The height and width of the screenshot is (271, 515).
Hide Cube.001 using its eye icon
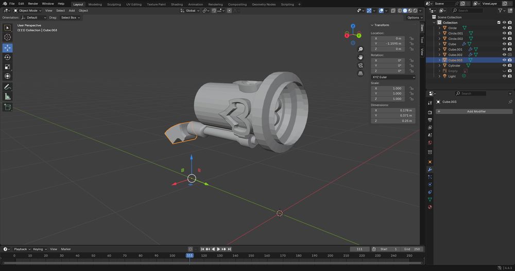(x=504, y=49)
